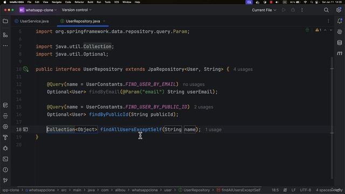345x194 pixels.
Task: Click the findByPublicId method name
Action: point(108,114)
